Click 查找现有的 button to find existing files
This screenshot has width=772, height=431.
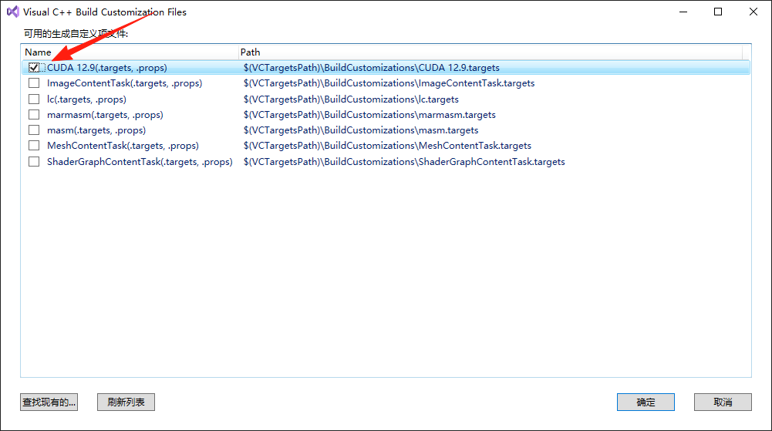pyautogui.click(x=49, y=402)
